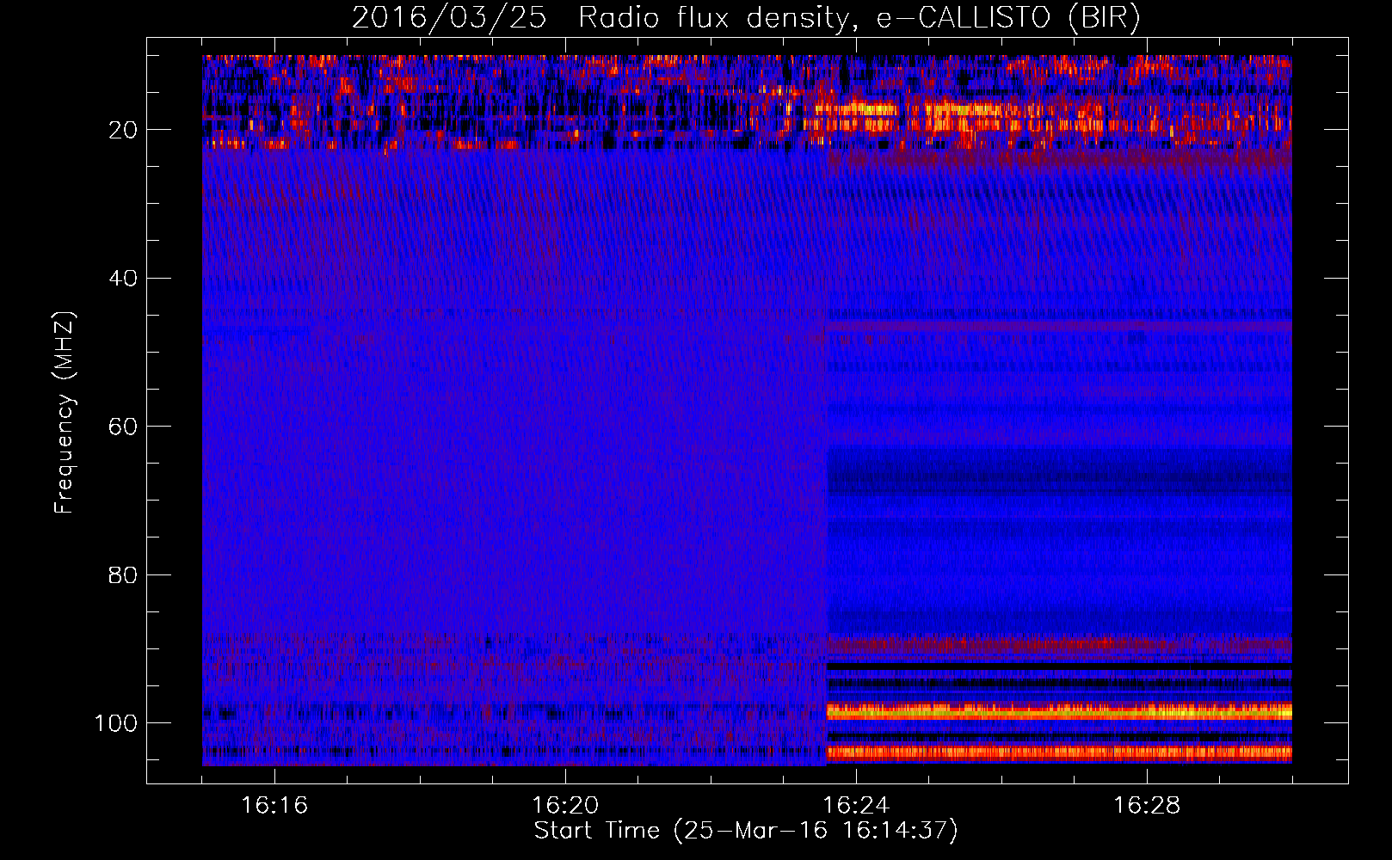Click the date "2016/03/25" in the title
The height and width of the screenshot is (860, 1392).
tap(449, 17)
